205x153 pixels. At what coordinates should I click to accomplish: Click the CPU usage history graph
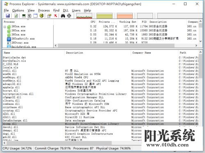84,16
